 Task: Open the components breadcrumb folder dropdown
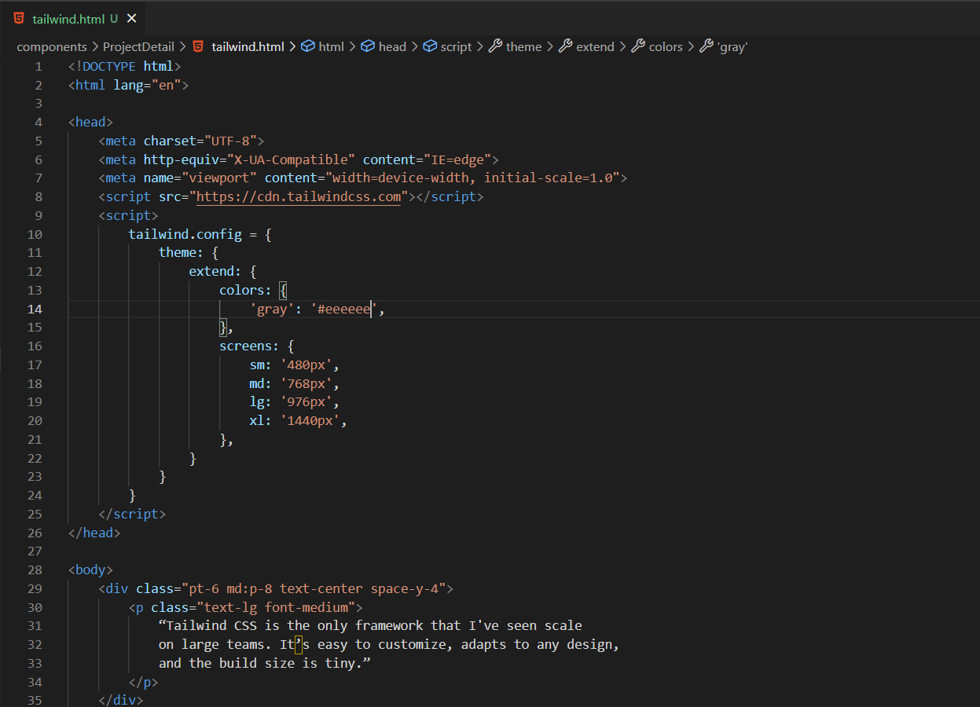pos(52,46)
